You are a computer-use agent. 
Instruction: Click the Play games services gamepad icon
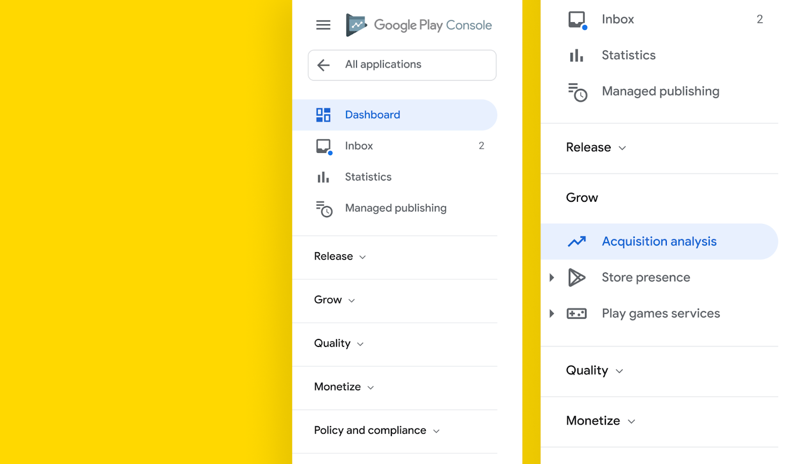577,313
